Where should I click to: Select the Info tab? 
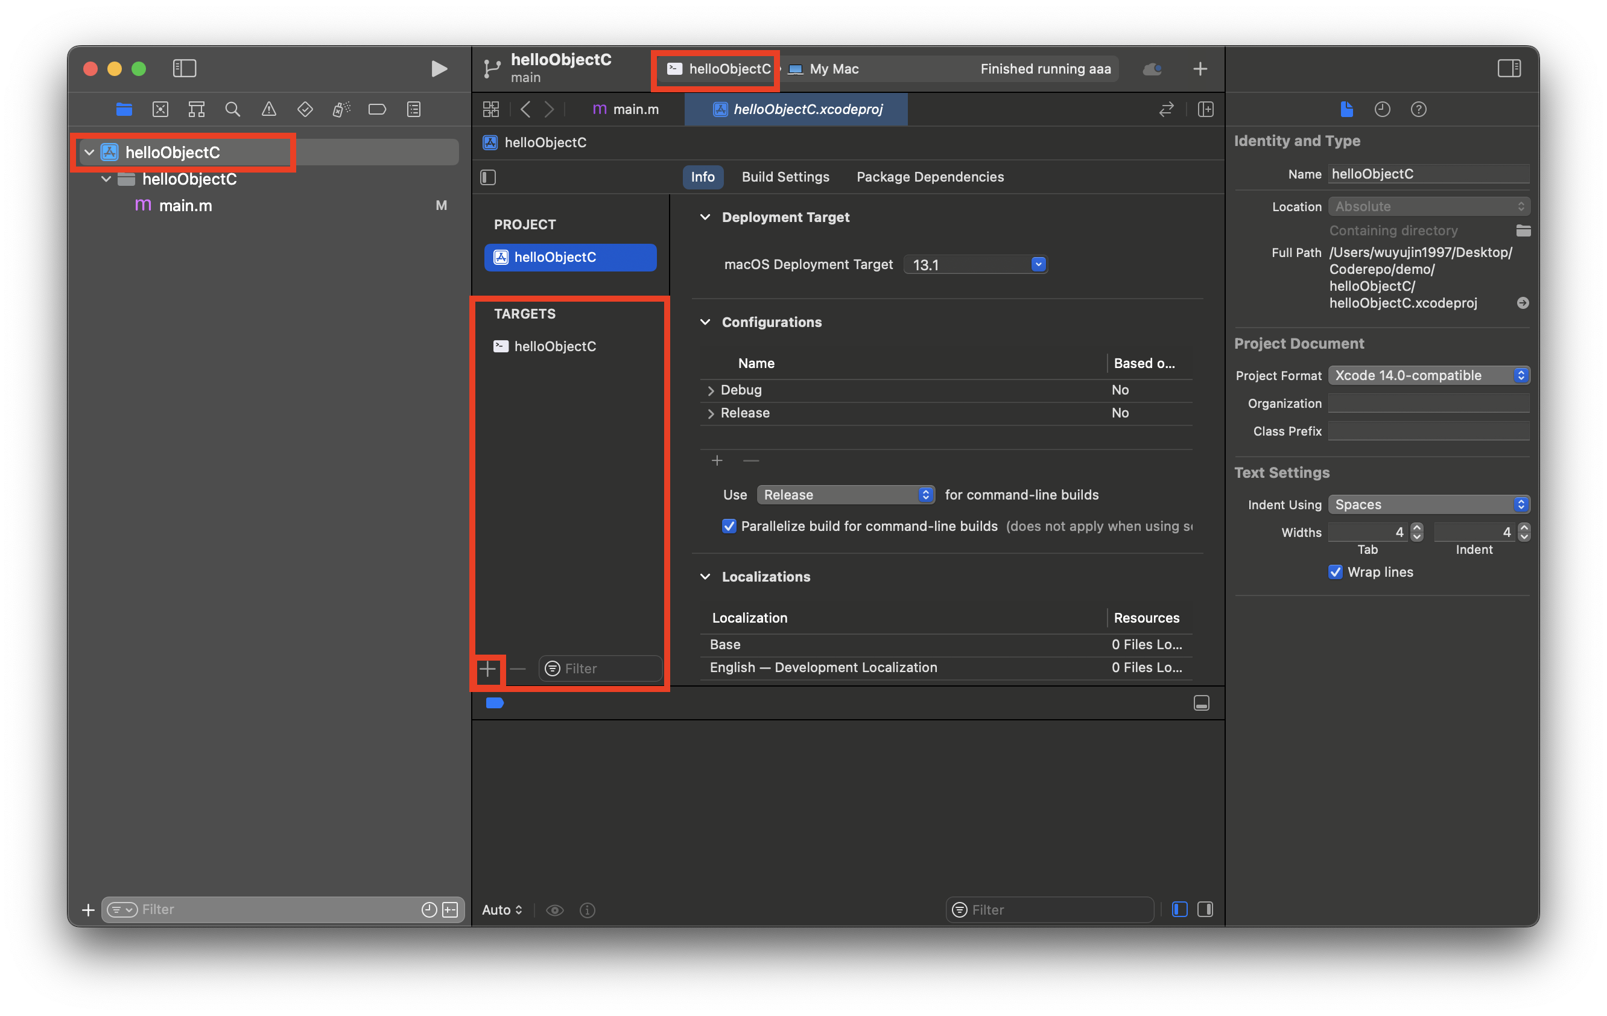(x=702, y=177)
